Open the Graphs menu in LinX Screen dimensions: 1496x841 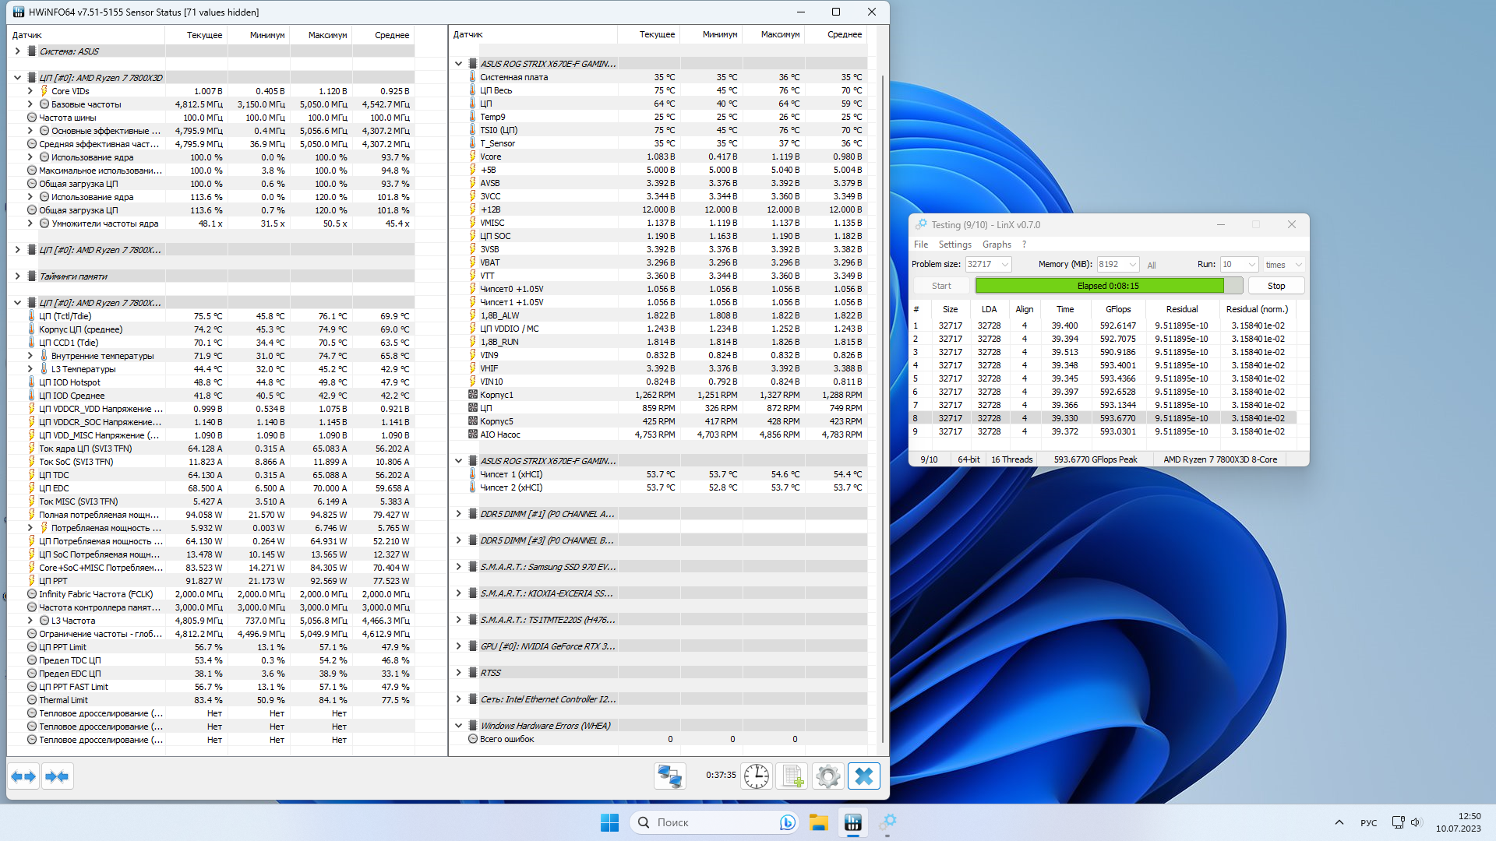coord(997,245)
